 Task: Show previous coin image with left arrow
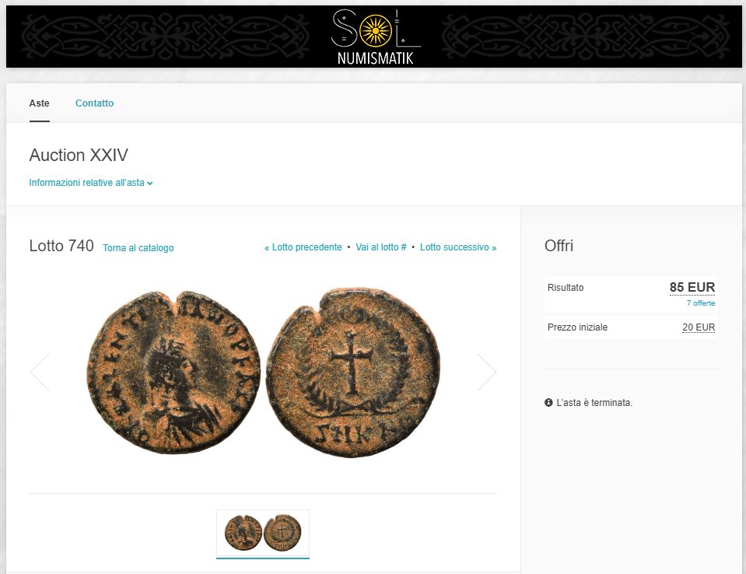[40, 372]
